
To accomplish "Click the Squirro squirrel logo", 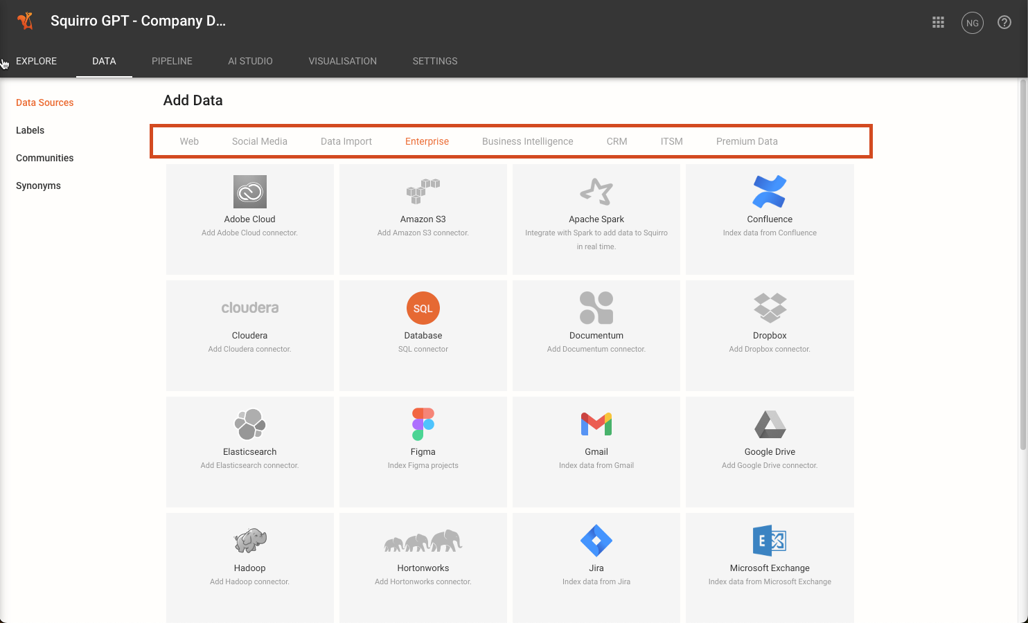I will [x=26, y=21].
